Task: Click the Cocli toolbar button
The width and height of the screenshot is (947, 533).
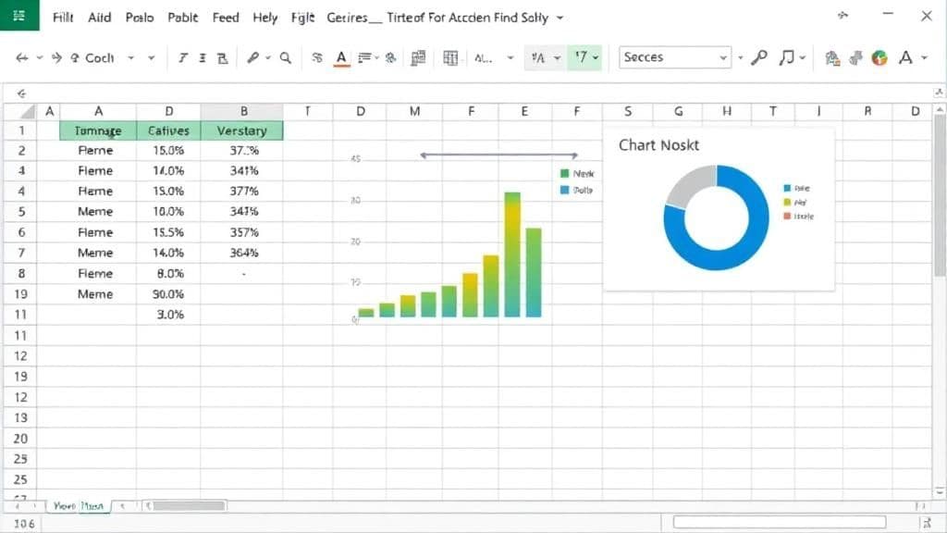Action: [x=100, y=58]
